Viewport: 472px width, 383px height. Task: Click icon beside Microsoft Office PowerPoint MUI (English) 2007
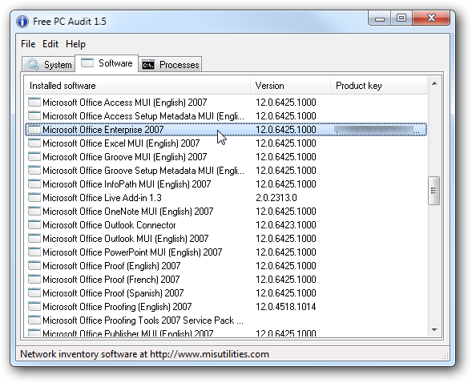click(x=34, y=252)
